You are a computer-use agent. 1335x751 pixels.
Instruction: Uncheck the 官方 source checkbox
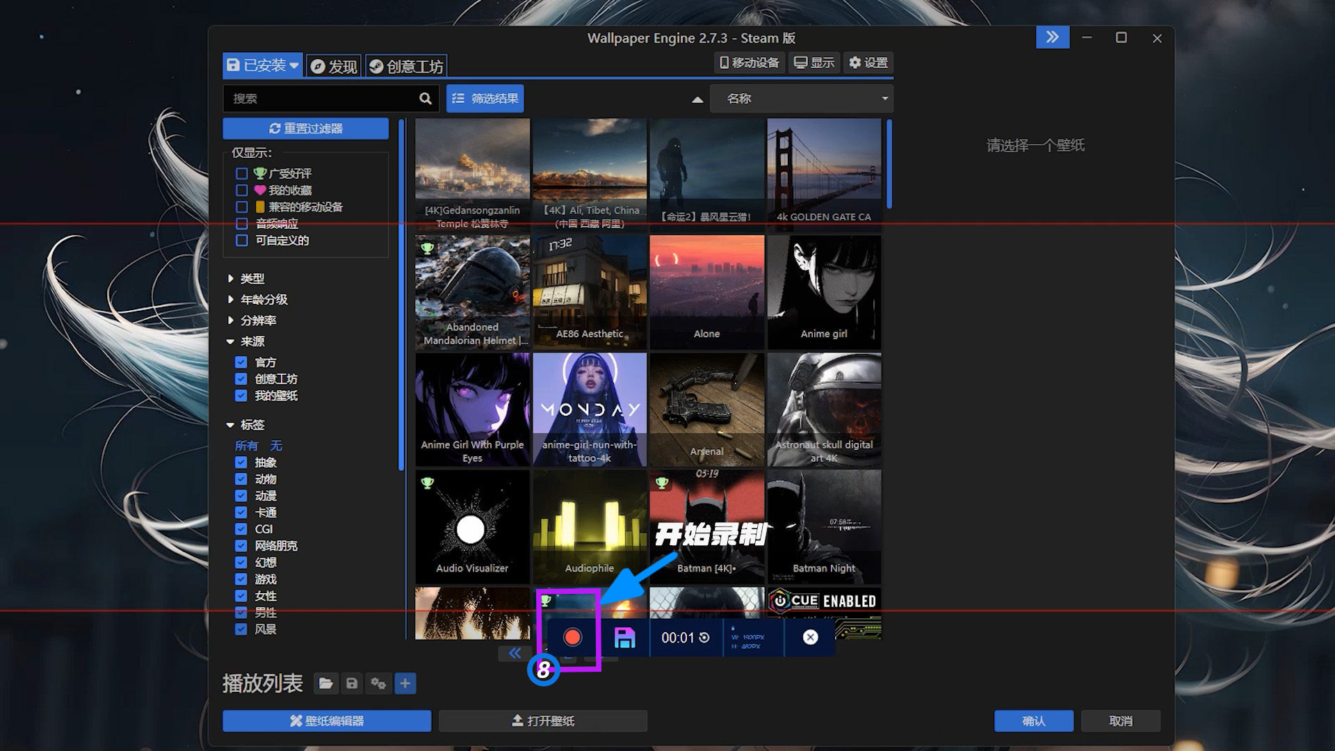tap(241, 362)
